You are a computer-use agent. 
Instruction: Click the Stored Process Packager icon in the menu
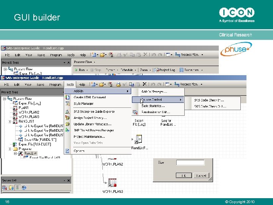coord(67,130)
